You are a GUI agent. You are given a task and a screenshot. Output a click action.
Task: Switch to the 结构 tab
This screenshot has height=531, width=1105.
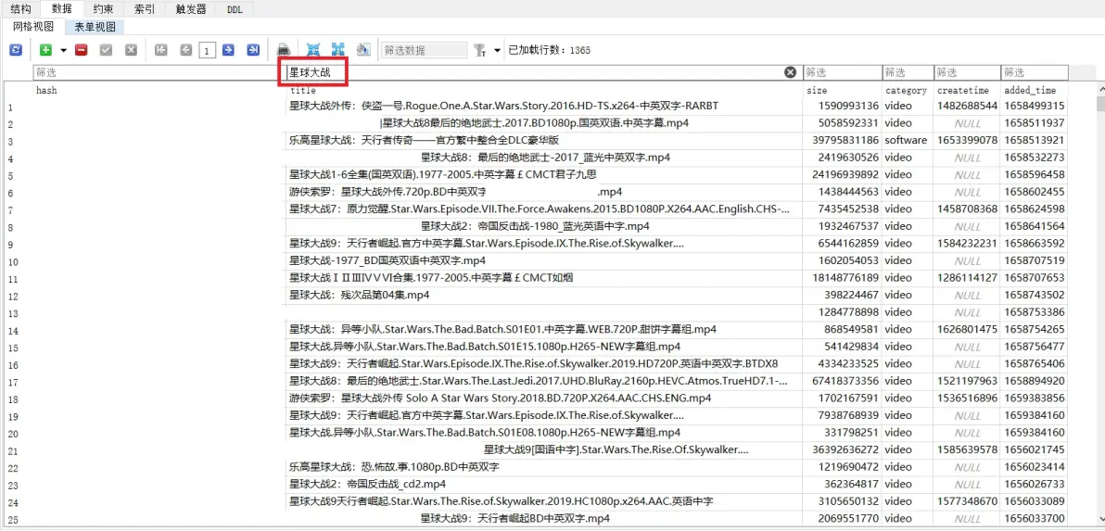(20, 8)
